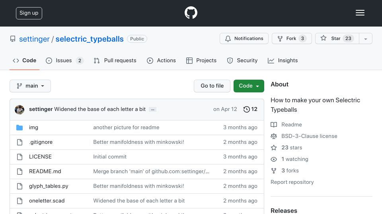The height and width of the screenshot is (214, 382).
Task: Open the Star lists dropdown arrow
Action: click(365, 38)
